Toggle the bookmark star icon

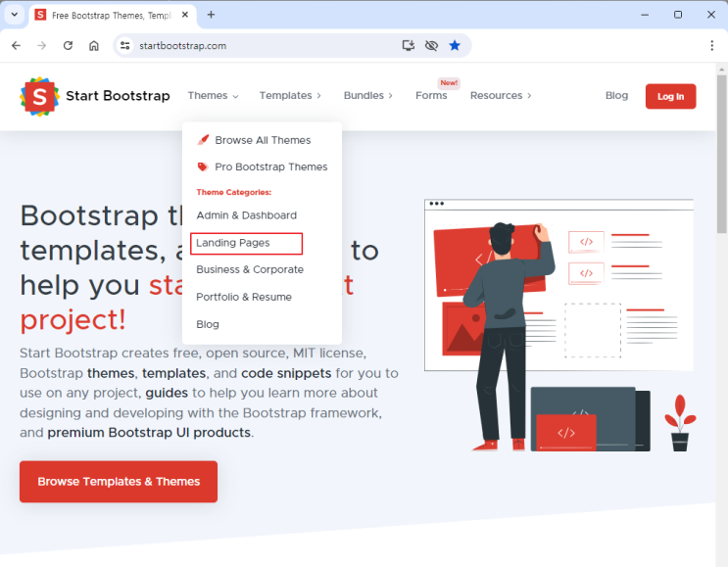point(455,45)
